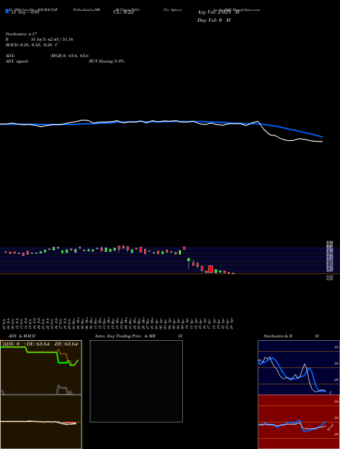Click the thick blue moving average line
Image resolution: width=340 pixels, height=449 pixels.
click(x=161, y=123)
